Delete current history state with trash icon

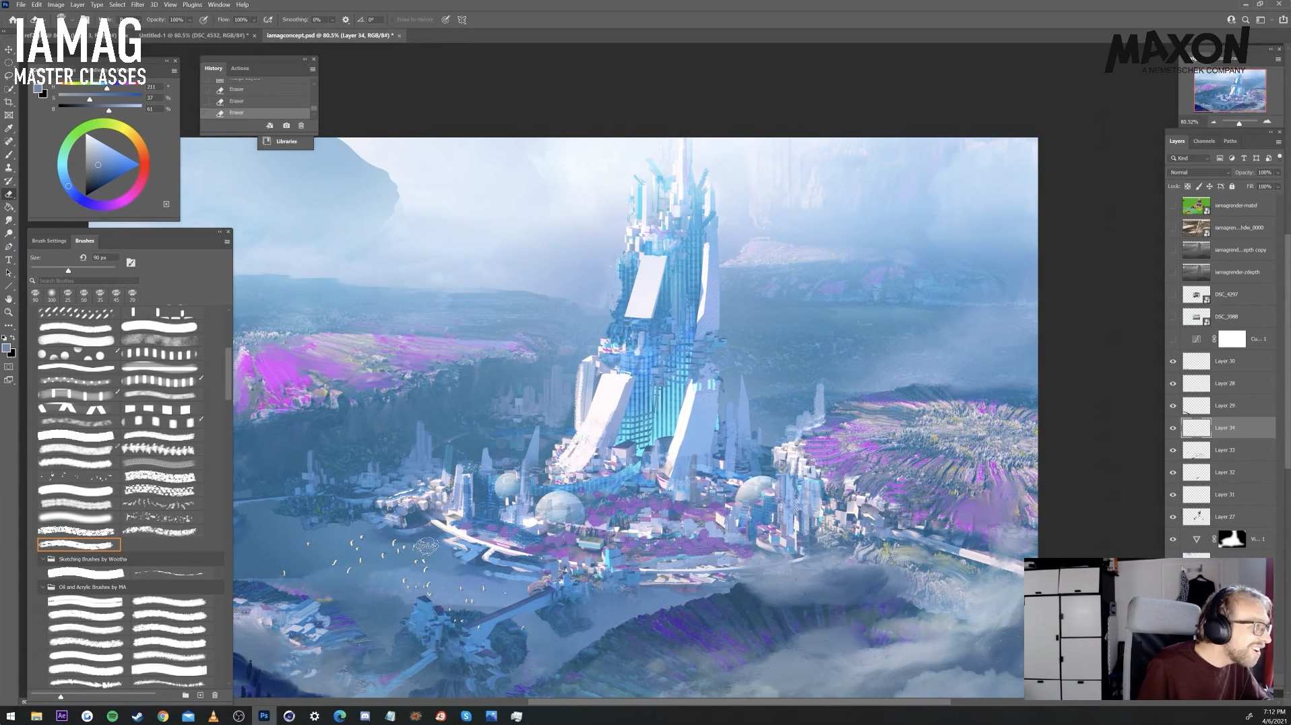click(301, 125)
